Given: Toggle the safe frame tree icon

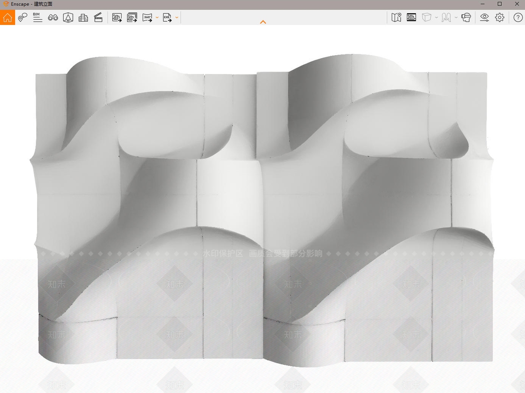Looking at the screenshot, I should pyautogui.click(x=68, y=17).
